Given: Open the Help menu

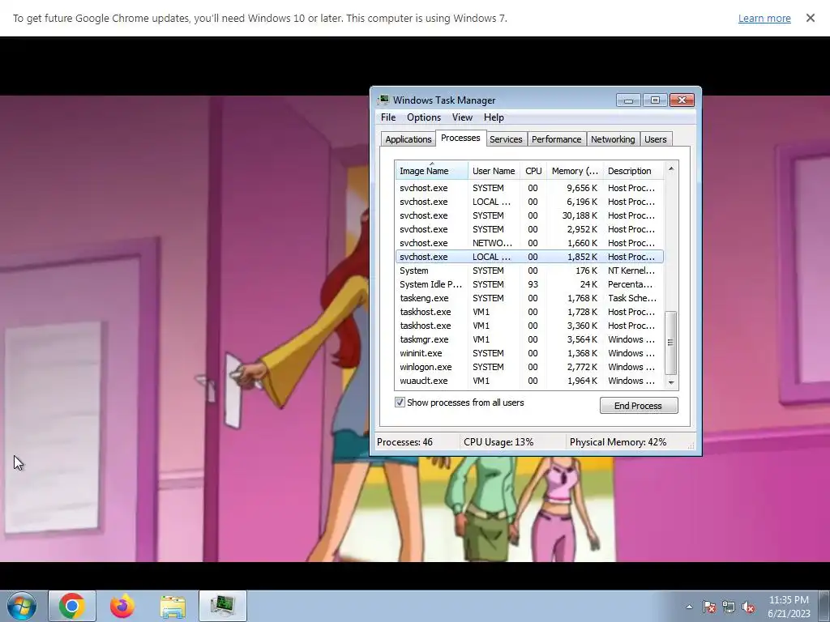Looking at the screenshot, I should (x=494, y=117).
